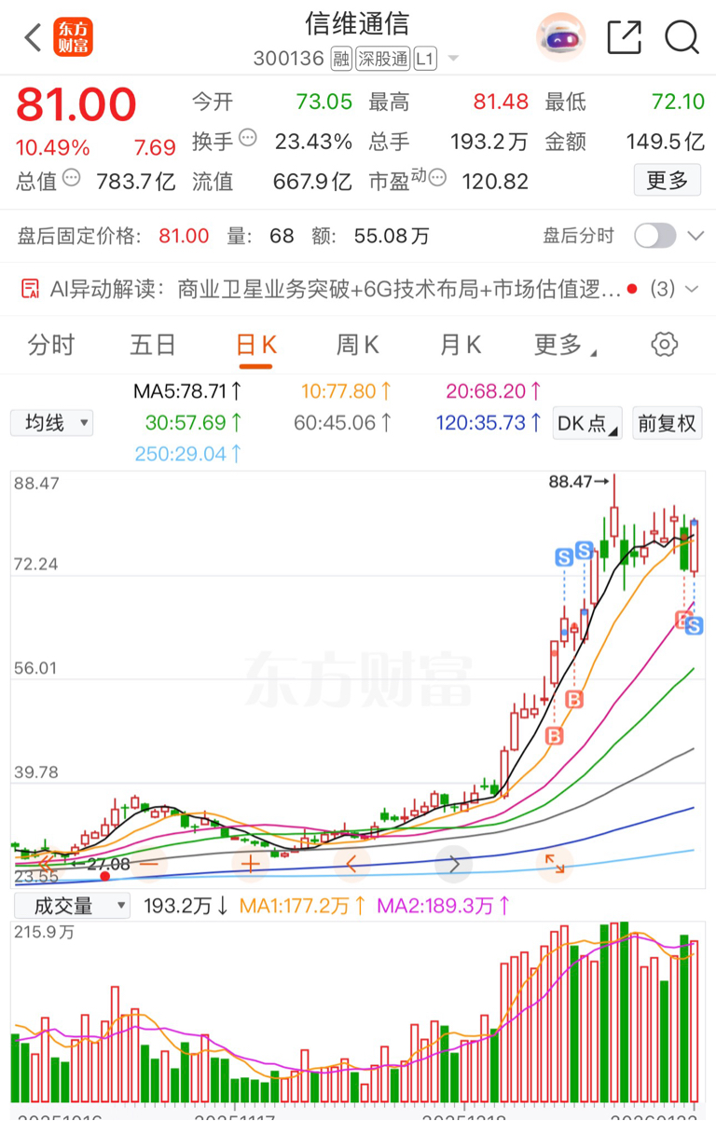Tap the 10:77.80 moving average value
716x1121 pixels.
pos(346,390)
